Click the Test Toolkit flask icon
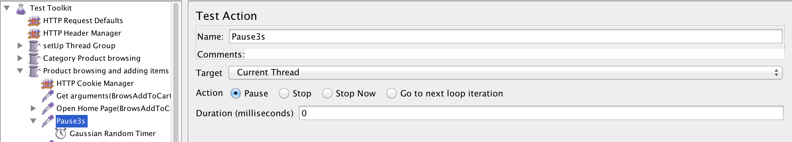Viewport: 792px width, 142px height. pyautogui.click(x=21, y=8)
